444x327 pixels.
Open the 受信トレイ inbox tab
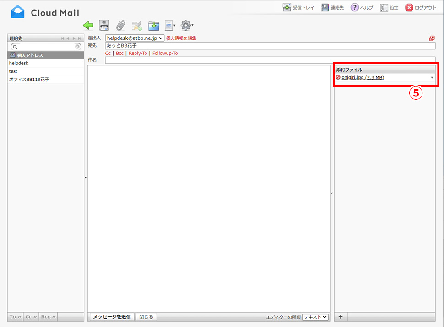[x=298, y=8]
